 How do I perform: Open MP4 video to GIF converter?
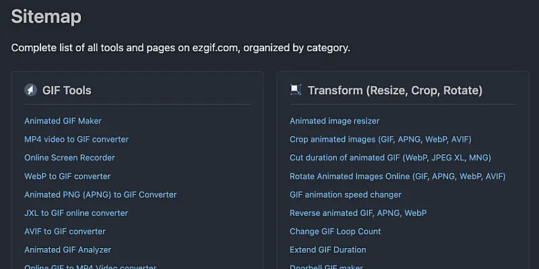click(76, 140)
